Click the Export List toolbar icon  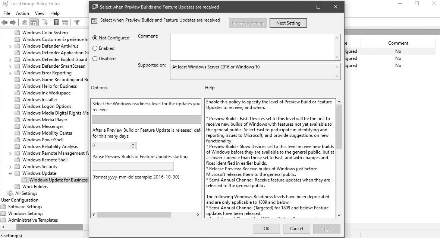tap(44, 23)
